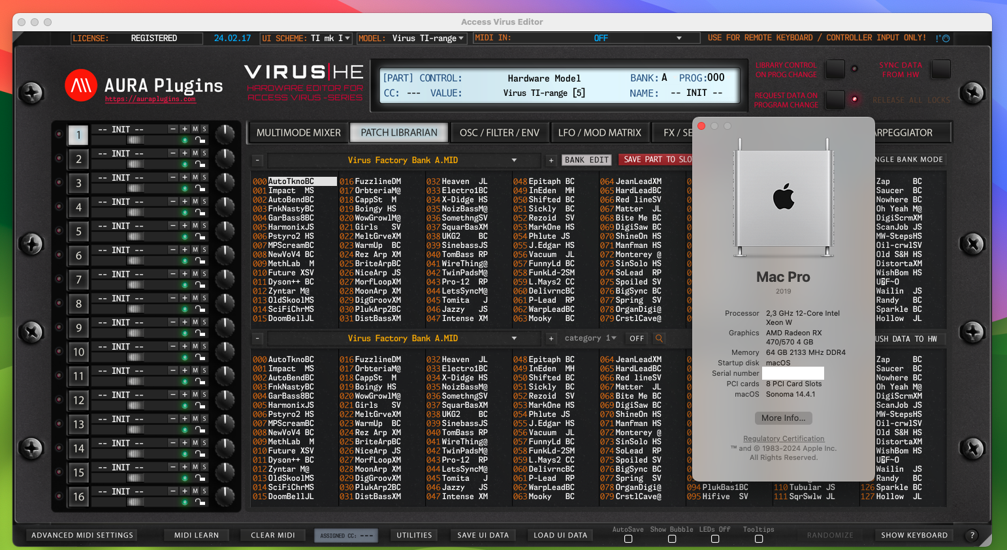Open the auraplugins.com link
This screenshot has height=550, width=1007.
pos(150,99)
